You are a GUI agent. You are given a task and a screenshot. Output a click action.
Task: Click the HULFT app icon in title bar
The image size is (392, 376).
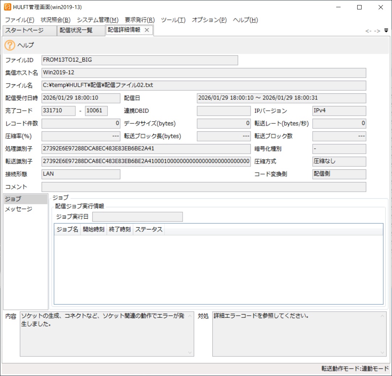(7, 7)
